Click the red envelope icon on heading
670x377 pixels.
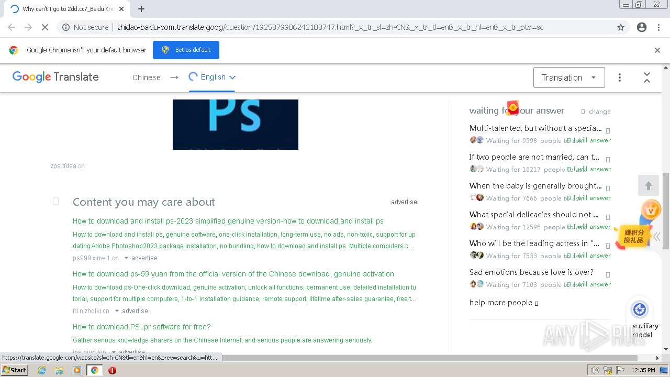pos(513,107)
